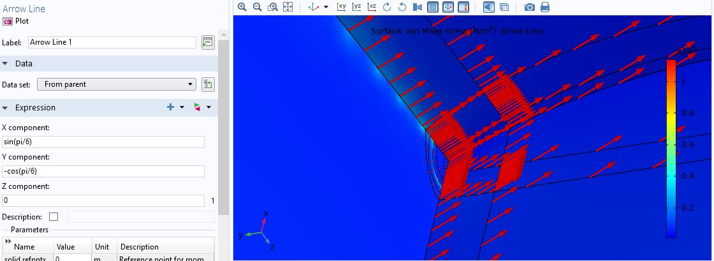This screenshot has width=714, height=261.
Task: Click the von Mises stress color legend bar
Action: [x=671, y=148]
